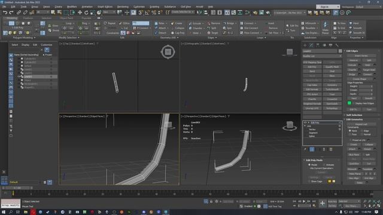The height and width of the screenshot is (215, 383).
Task: Enable the Preserve UVs checkbox
Action: 350,140
